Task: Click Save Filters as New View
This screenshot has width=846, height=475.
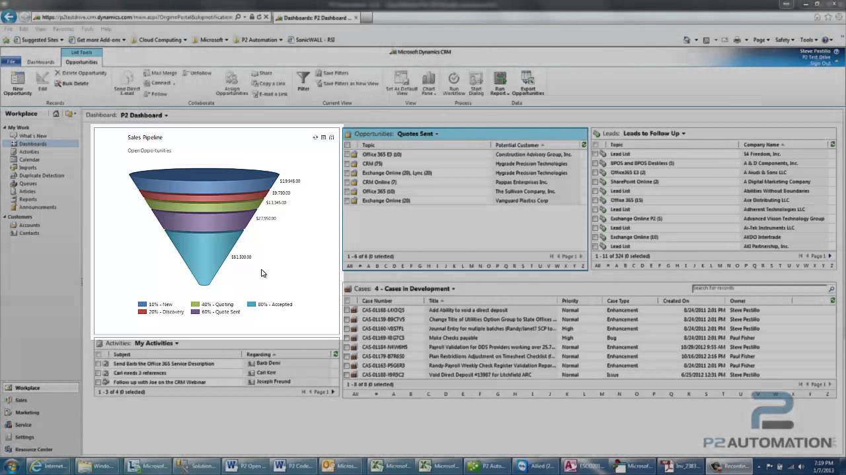Action: (x=347, y=84)
